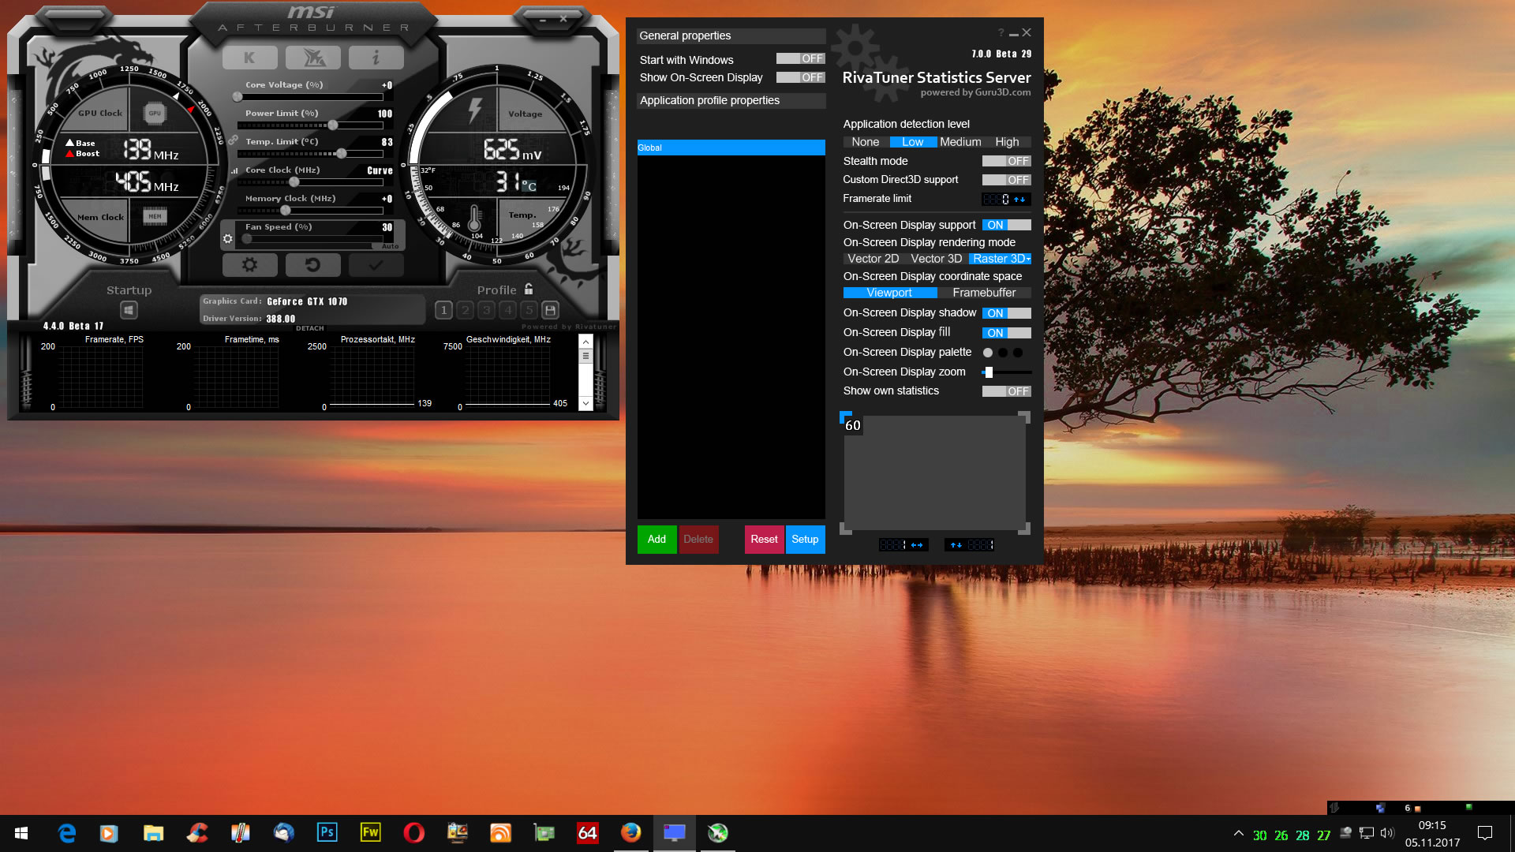Toggle Start with Windows switch
The height and width of the screenshot is (852, 1515).
(x=799, y=59)
